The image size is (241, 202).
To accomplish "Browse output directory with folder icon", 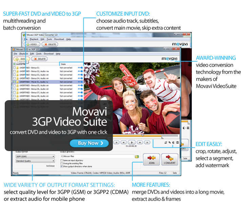I will [137, 157].
